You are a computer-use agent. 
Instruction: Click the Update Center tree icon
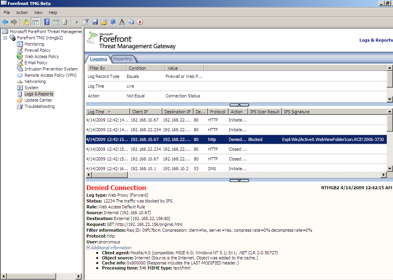(20, 100)
